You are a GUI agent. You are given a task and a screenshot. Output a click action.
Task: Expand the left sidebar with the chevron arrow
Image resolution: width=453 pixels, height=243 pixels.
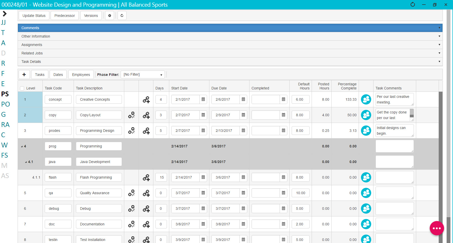(x=4, y=14)
